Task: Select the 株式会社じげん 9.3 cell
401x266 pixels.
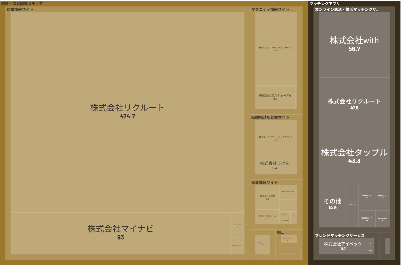Action: pyautogui.click(x=275, y=166)
